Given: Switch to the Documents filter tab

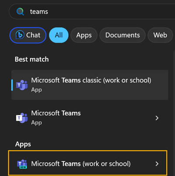Looking at the screenshot, I should (x=122, y=35).
